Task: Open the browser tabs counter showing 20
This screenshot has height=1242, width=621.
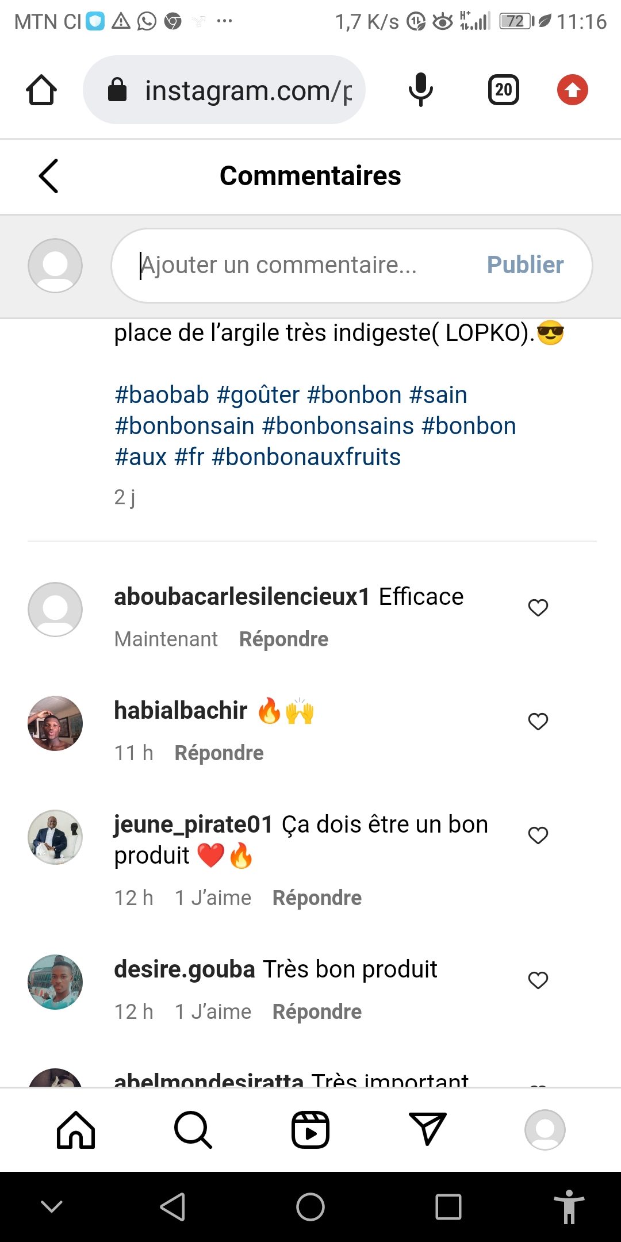Action: 503,90
